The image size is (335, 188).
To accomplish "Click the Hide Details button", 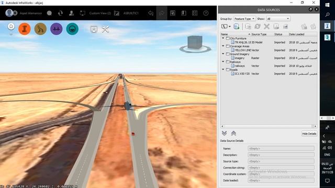I will [x=309, y=134].
